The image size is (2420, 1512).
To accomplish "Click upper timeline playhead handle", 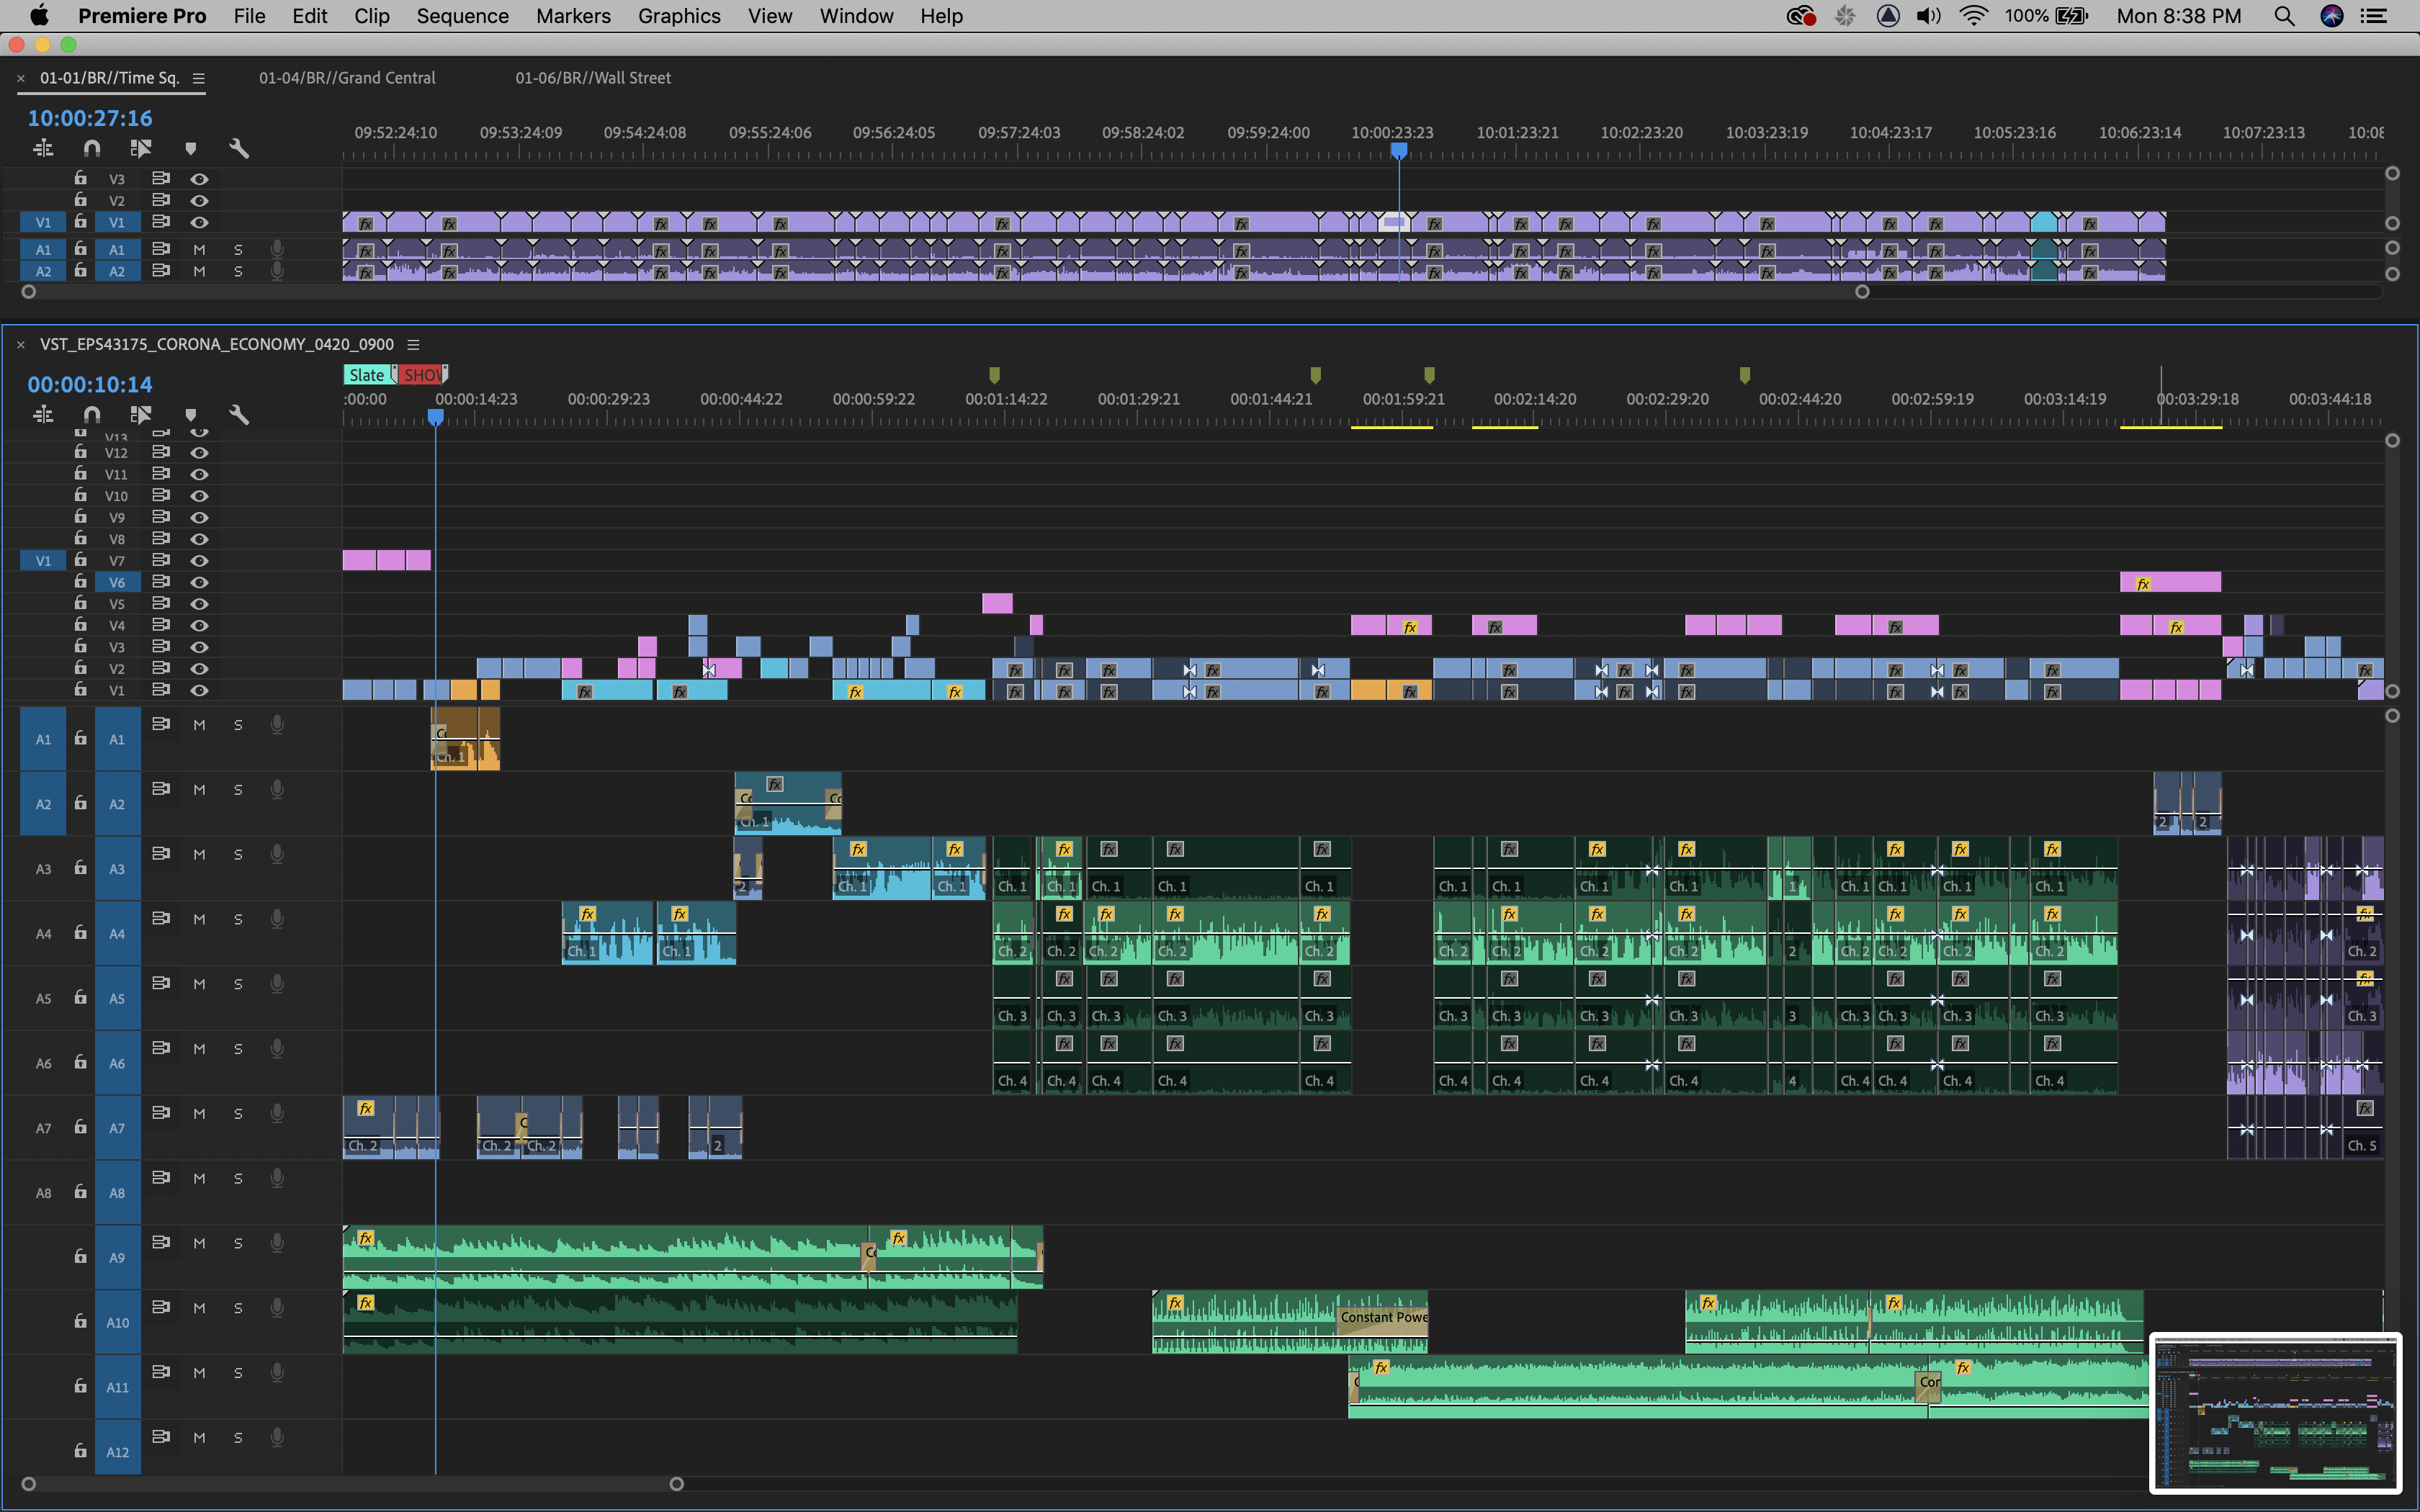I will [1399, 151].
